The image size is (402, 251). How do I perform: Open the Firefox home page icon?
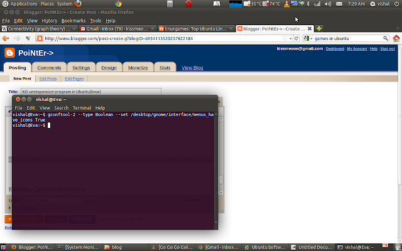coord(396,38)
